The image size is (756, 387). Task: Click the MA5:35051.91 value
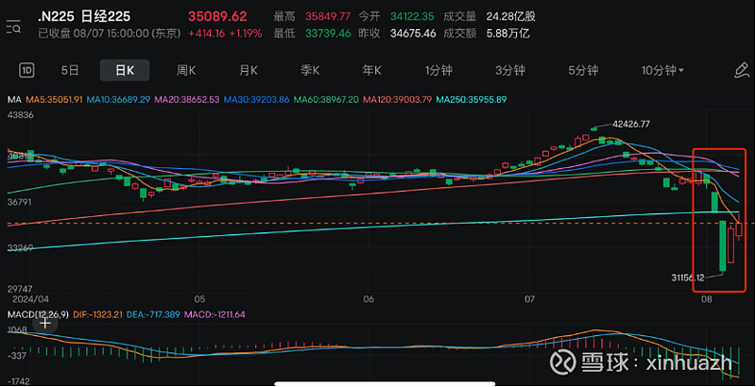(x=54, y=100)
